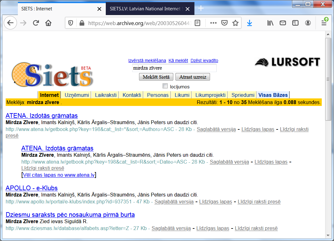Open Saglabātā versija for first ATENA result
Viewport: 334px width, 241px height.
pos(216,129)
